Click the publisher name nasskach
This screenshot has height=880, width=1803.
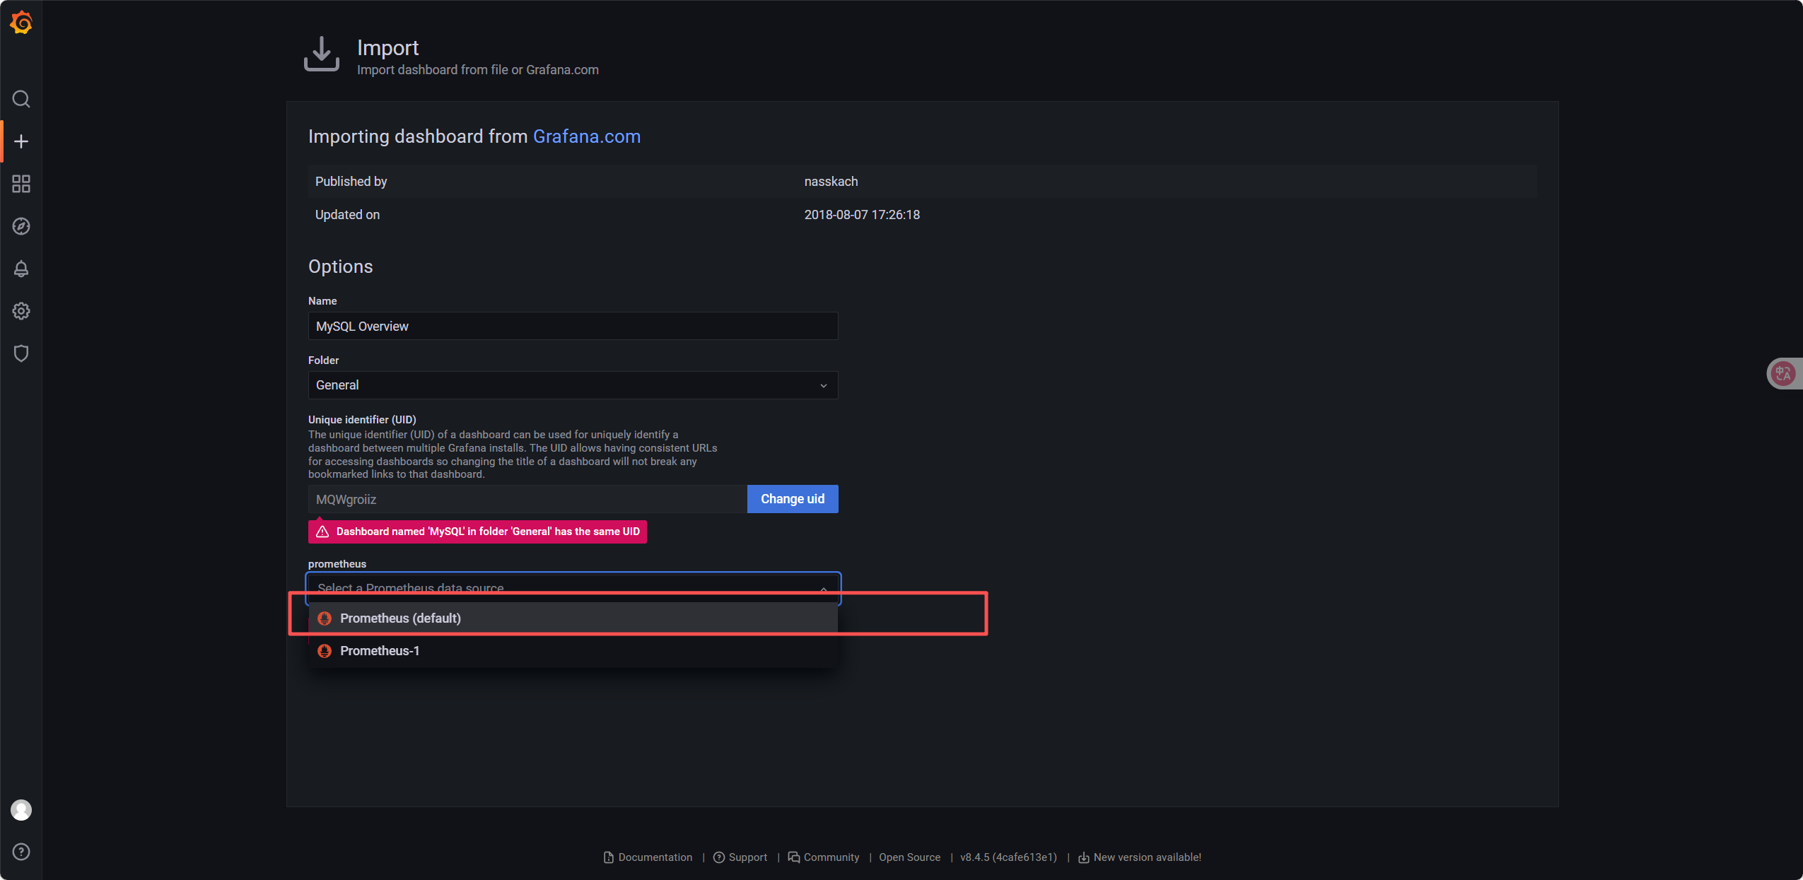point(831,182)
